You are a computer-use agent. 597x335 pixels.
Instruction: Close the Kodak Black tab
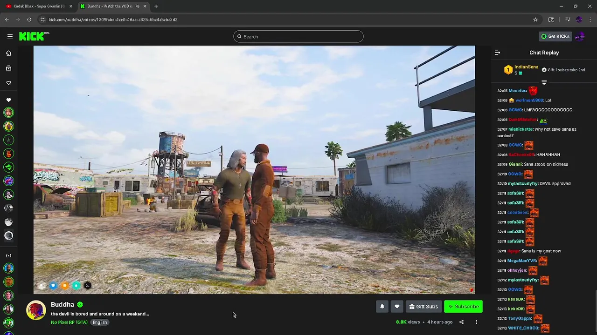[71, 6]
